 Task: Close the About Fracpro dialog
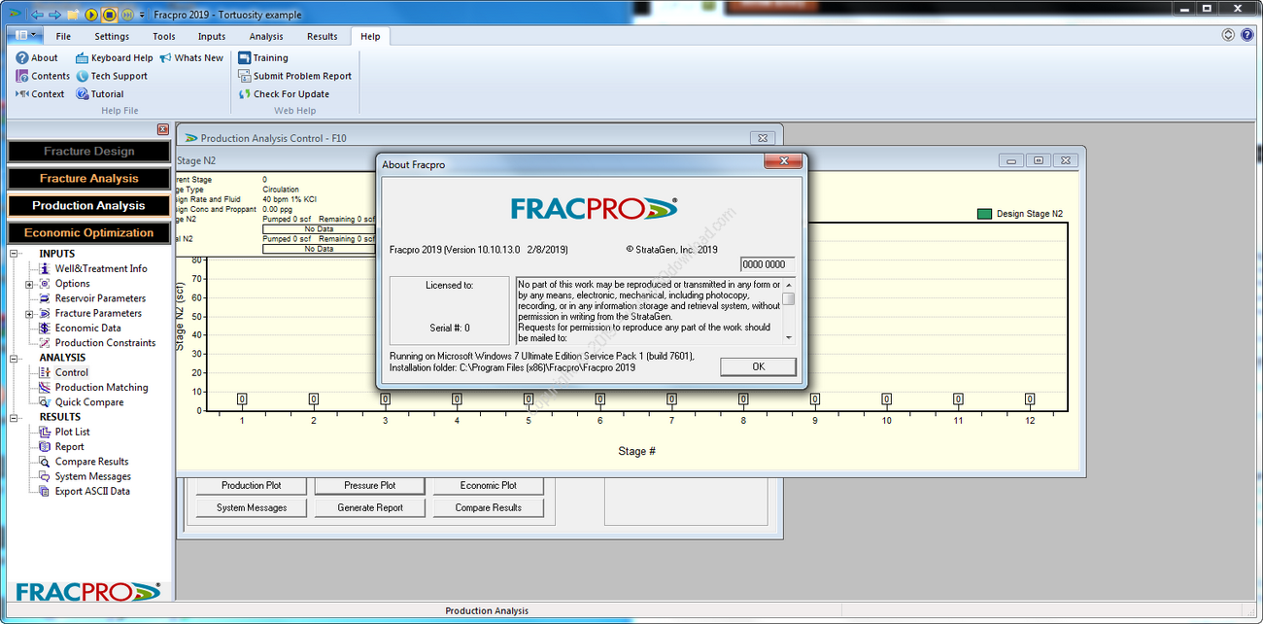coord(782,162)
